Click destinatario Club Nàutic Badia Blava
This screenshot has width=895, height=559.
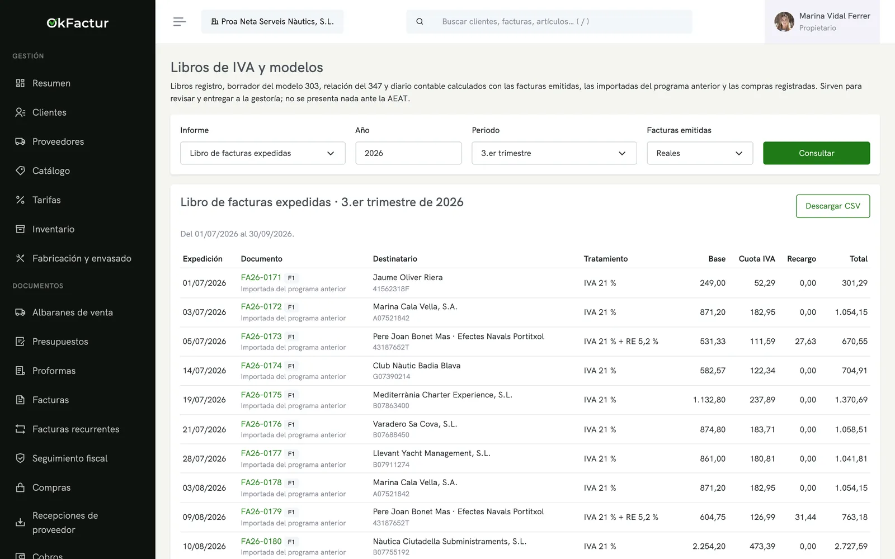point(417,366)
